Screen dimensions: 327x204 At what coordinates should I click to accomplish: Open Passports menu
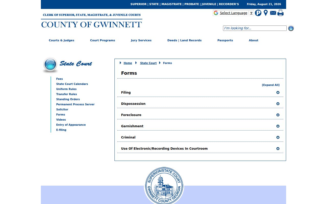[225, 40]
